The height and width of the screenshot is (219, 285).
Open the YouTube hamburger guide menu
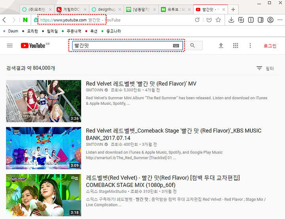tap(10, 45)
